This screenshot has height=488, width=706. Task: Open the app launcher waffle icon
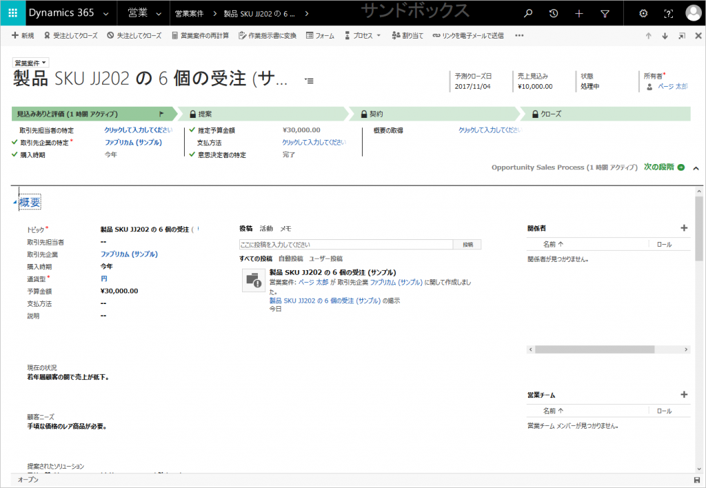12,13
